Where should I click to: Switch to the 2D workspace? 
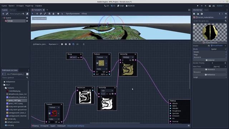click(x=107, y=6)
